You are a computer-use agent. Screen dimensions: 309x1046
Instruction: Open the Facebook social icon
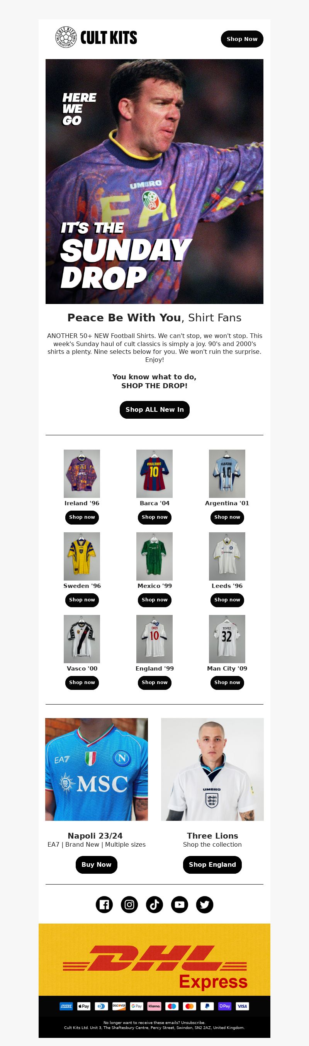[104, 904]
